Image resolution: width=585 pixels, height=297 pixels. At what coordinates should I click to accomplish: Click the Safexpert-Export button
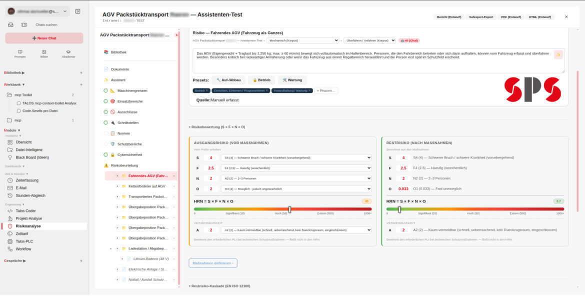pyautogui.click(x=481, y=17)
